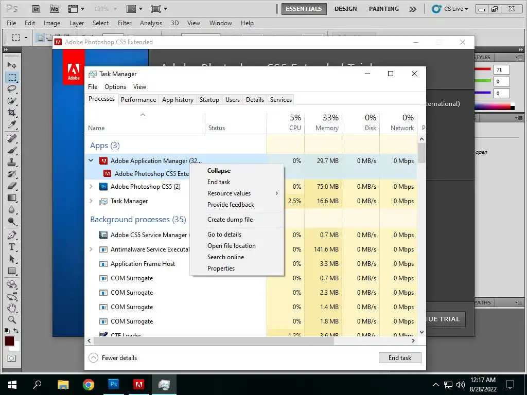527x395 pixels.
Task: Open Task Manager's Options menu
Action: [115, 86]
